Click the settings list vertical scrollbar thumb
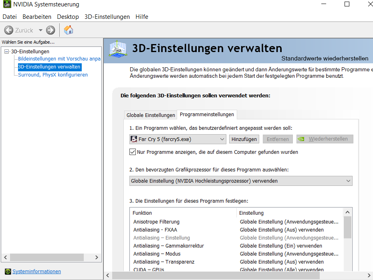Screen dimensions: 373x280 click(347, 228)
